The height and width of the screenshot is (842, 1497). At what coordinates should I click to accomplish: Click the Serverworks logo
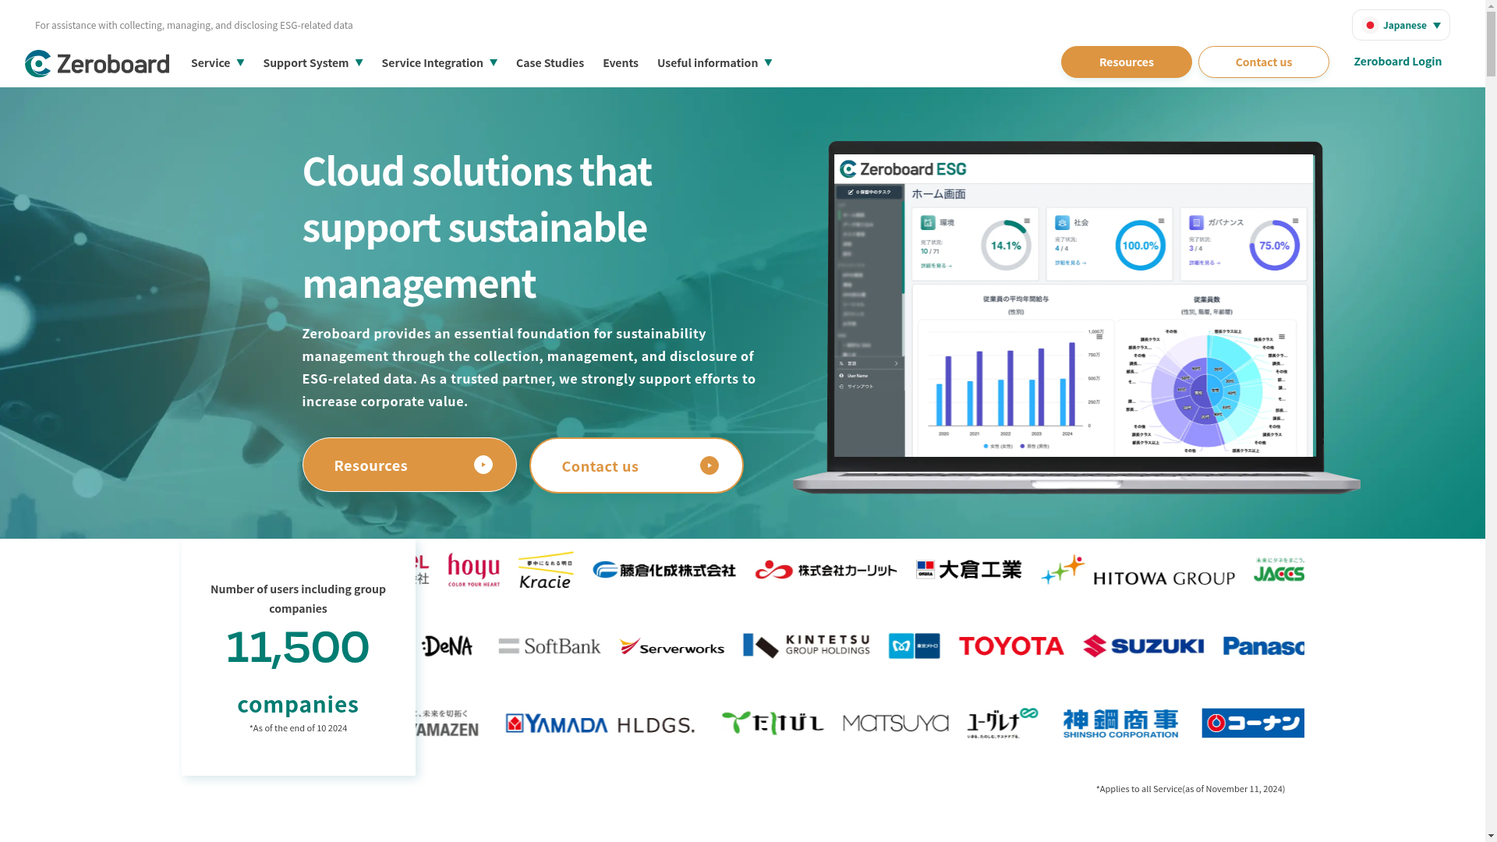pyautogui.click(x=672, y=646)
